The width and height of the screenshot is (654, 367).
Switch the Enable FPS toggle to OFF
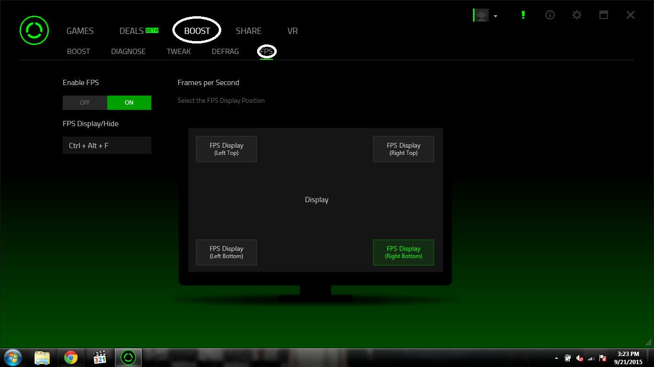point(85,102)
